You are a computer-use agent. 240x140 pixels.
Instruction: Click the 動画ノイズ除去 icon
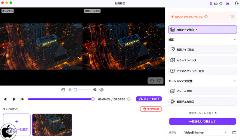172,50
